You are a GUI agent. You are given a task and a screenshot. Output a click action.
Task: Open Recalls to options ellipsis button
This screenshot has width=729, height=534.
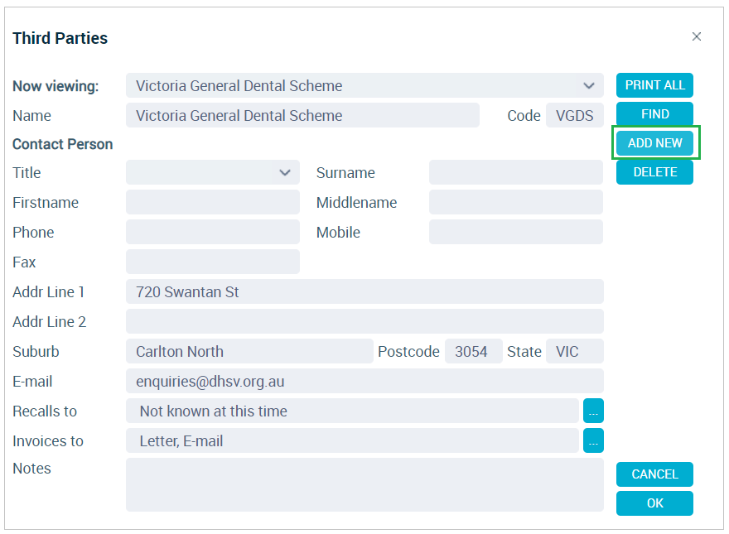593,411
